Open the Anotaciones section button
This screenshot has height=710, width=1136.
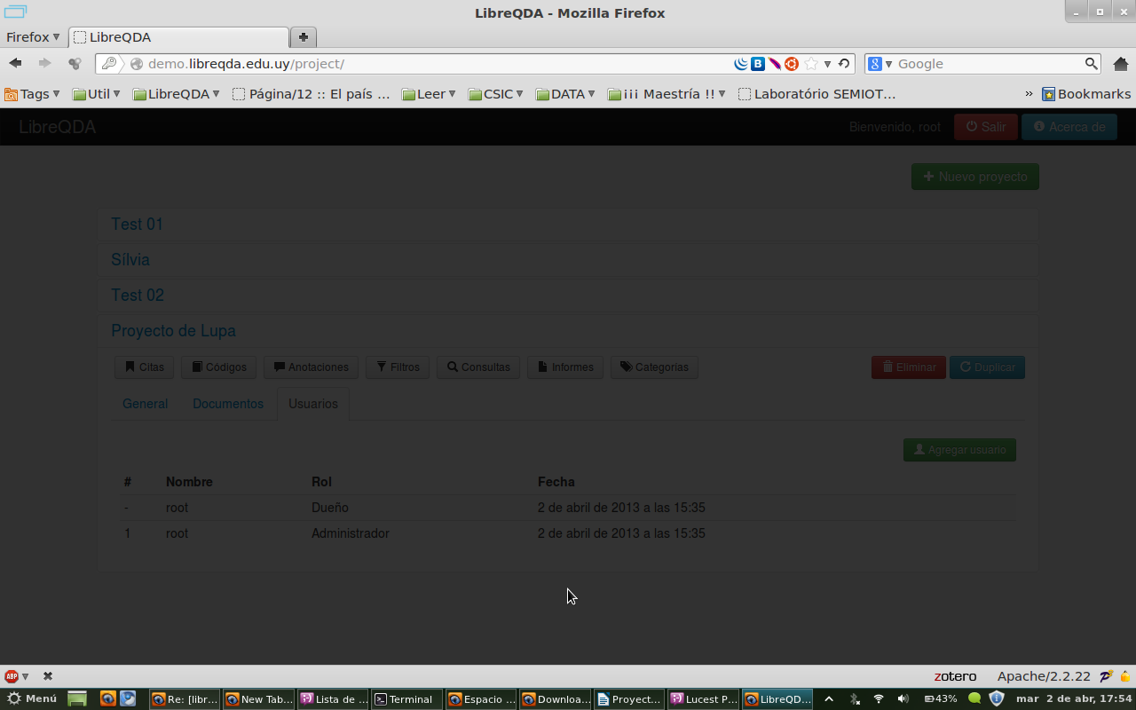pos(312,367)
